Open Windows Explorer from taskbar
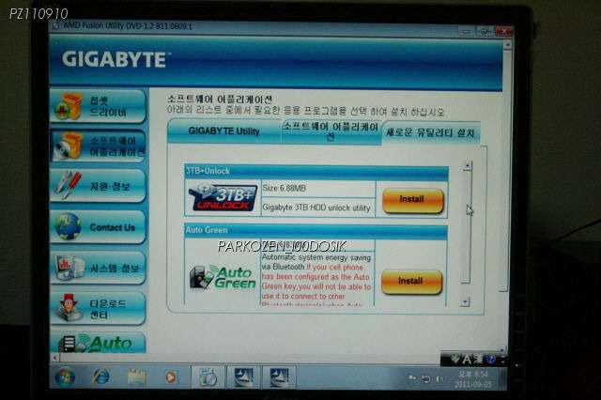 point(136,377)
